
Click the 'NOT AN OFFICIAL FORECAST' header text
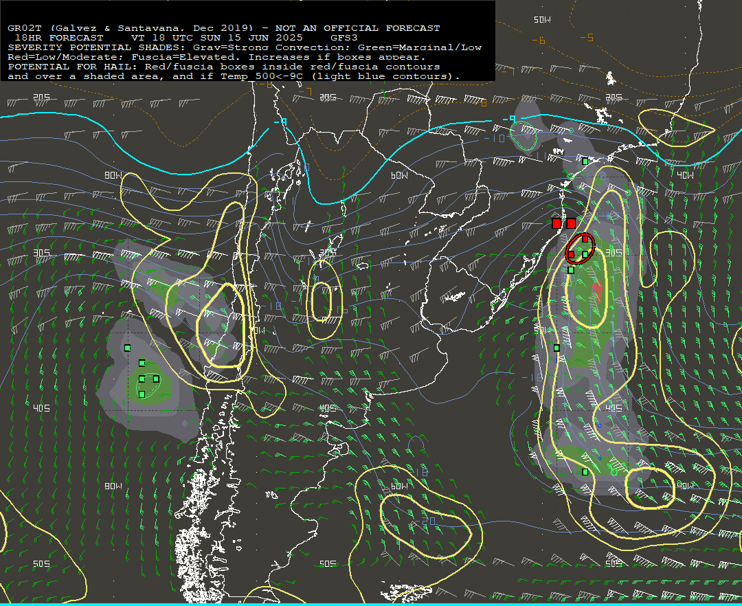[x=357, y=28]
